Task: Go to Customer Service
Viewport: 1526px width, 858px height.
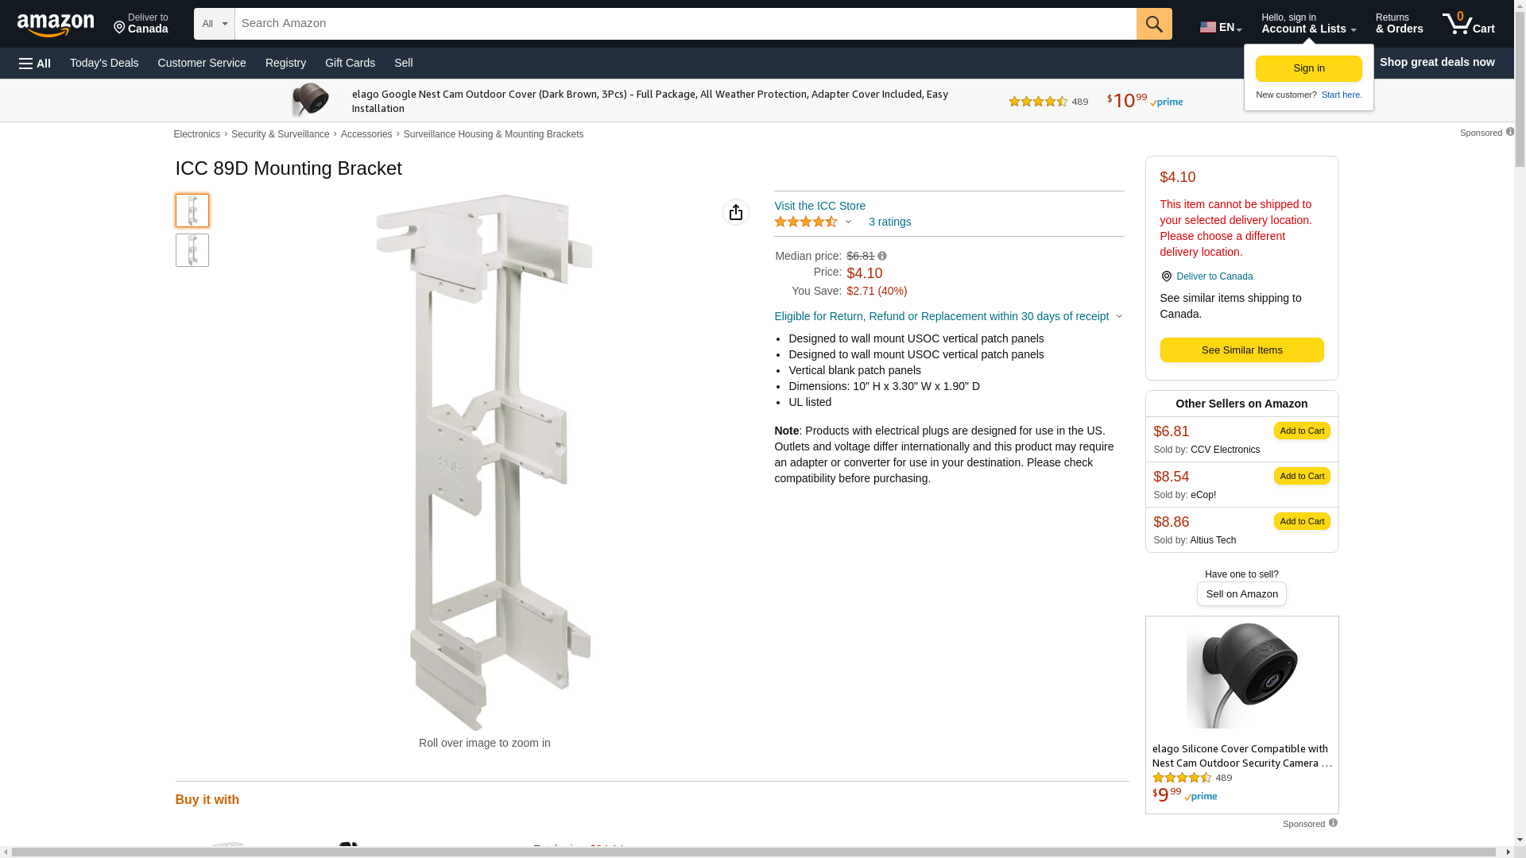Action: point(202,63)
